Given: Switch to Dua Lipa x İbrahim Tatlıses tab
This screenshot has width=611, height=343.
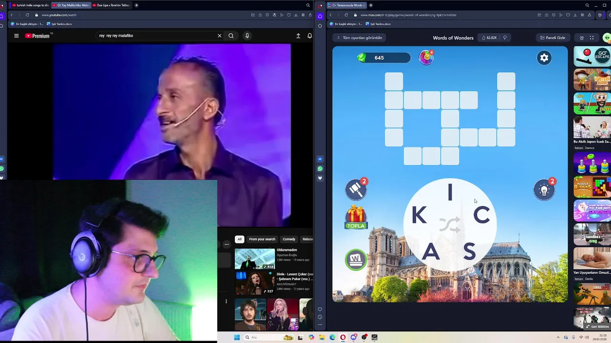Looking at the screenshot, I should [x=111, y=5].
